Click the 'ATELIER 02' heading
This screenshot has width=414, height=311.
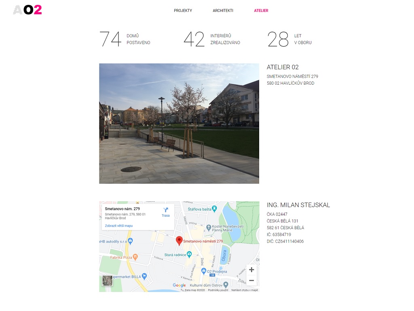pyautogui.click(x=283, y=67)
